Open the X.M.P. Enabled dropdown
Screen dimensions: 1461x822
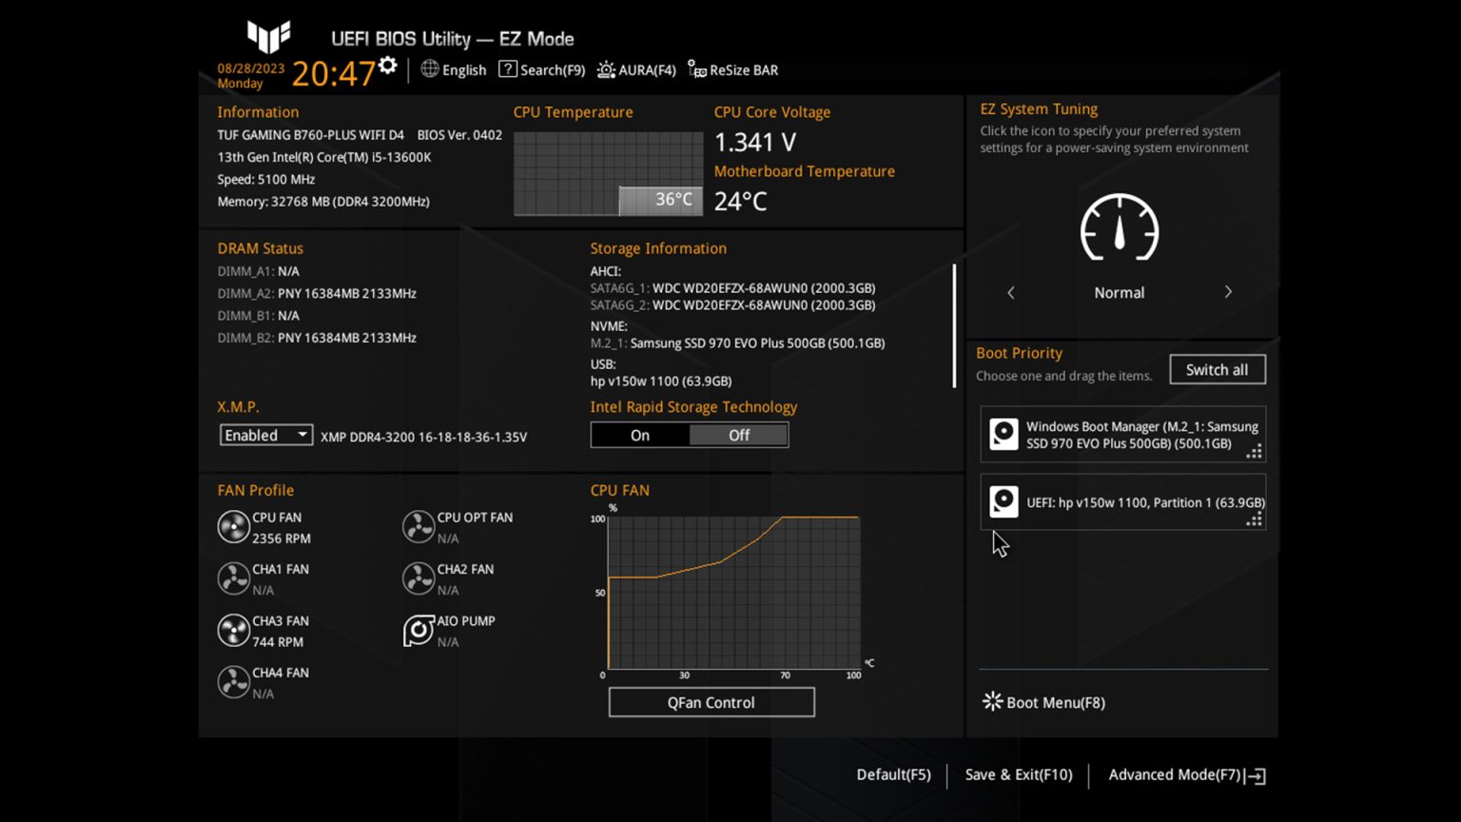click(265, 435)
